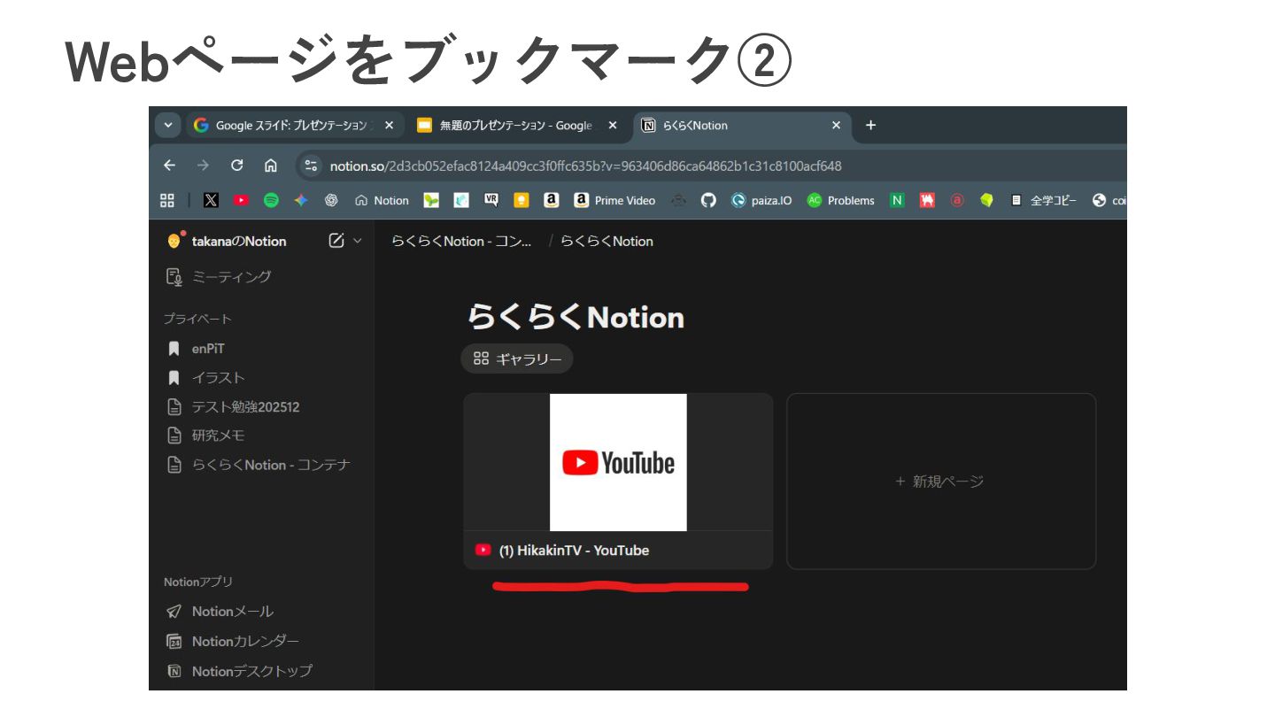Open the Spotify bookmark
Viewport: 1275px width, 717px height.
(271, 201)
